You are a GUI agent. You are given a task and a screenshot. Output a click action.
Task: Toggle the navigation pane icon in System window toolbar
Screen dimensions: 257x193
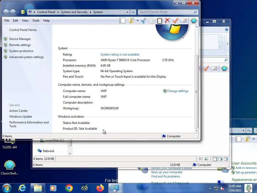pyautogui.click(x=122, y=21)
